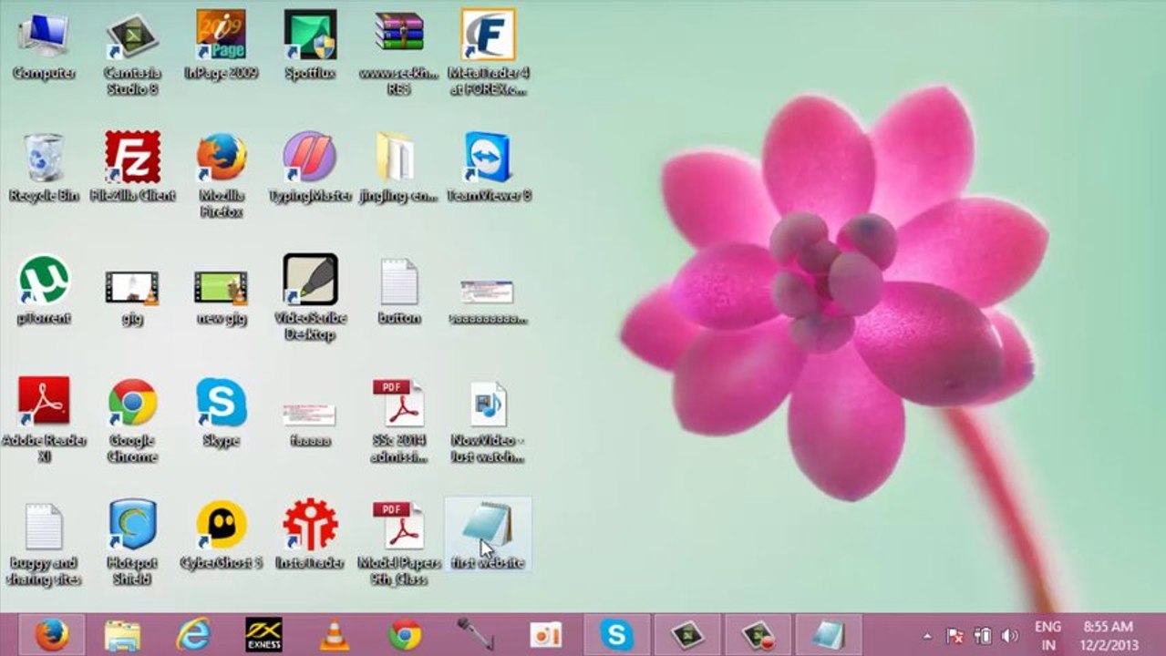Image resolution: width=1166 pixels, height=656 pixels.
Task: Open Mozilla Firefox desktop shortcut
Action: (x=221, y=175)
